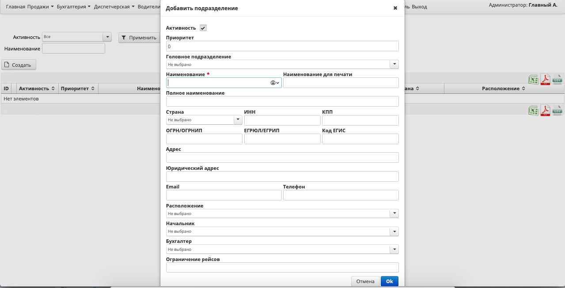Confirm the dialog with the Ok button
The image size is (565, 288).
[x=390, y=281]
